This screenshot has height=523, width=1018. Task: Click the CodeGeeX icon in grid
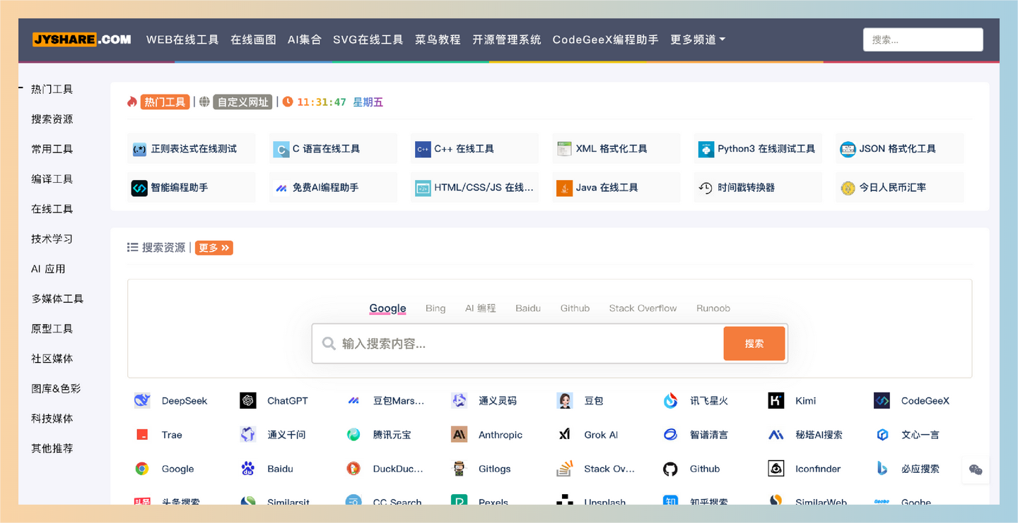point(882,401)
